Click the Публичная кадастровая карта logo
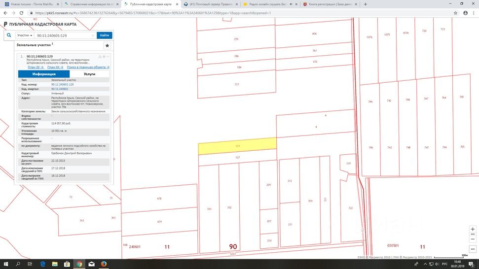This screenshot has height=269, width=479. (40, 24)
